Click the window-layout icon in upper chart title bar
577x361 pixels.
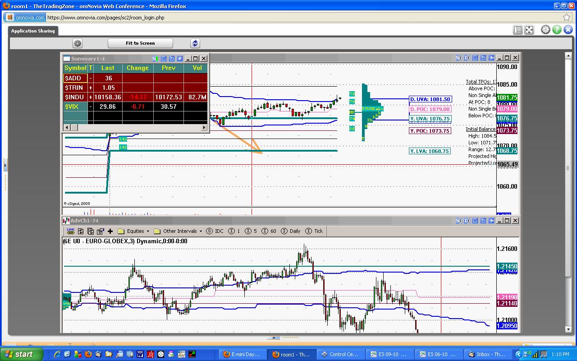coord(475,58)
